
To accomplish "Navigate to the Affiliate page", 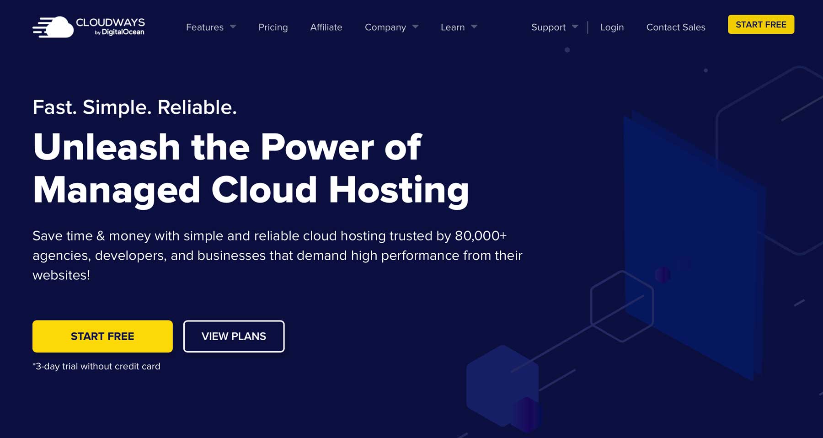I will pos(326,27).
